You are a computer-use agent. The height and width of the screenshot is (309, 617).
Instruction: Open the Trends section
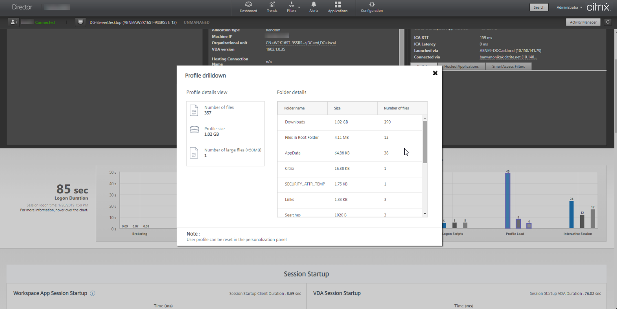[272, 7]
